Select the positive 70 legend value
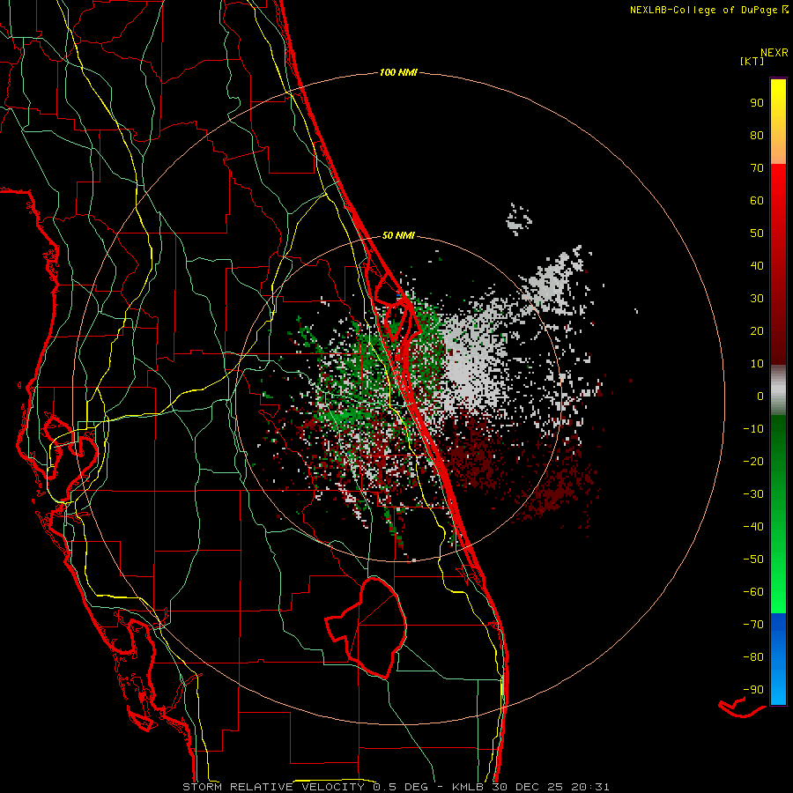Viewport: 793px width, 793px height. click(757, 168)
